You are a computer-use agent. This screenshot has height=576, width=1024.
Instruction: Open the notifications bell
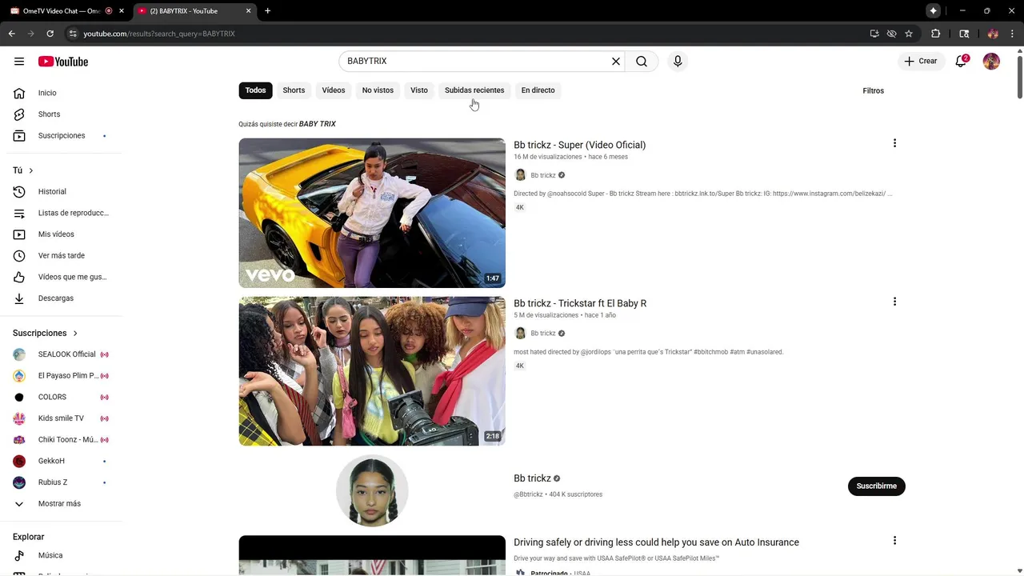(x=961, y=62)
